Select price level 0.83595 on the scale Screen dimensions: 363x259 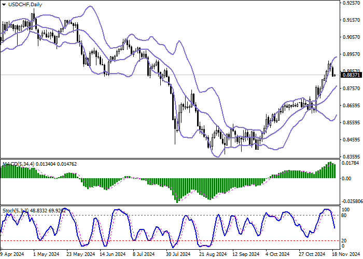coord(351,156)
